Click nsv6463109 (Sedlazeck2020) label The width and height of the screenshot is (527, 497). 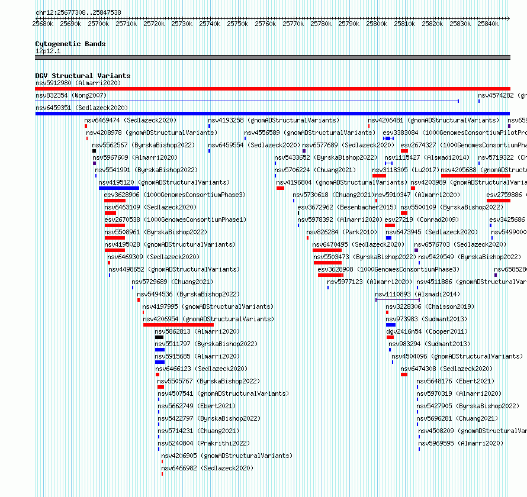pos(150,207)
